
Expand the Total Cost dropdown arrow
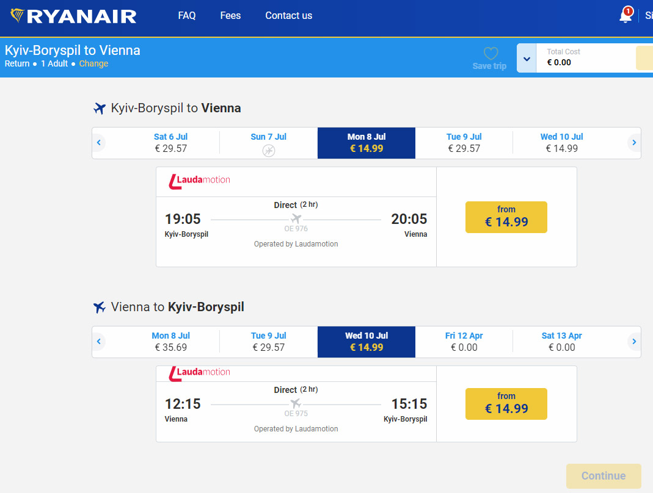(527, 59)
